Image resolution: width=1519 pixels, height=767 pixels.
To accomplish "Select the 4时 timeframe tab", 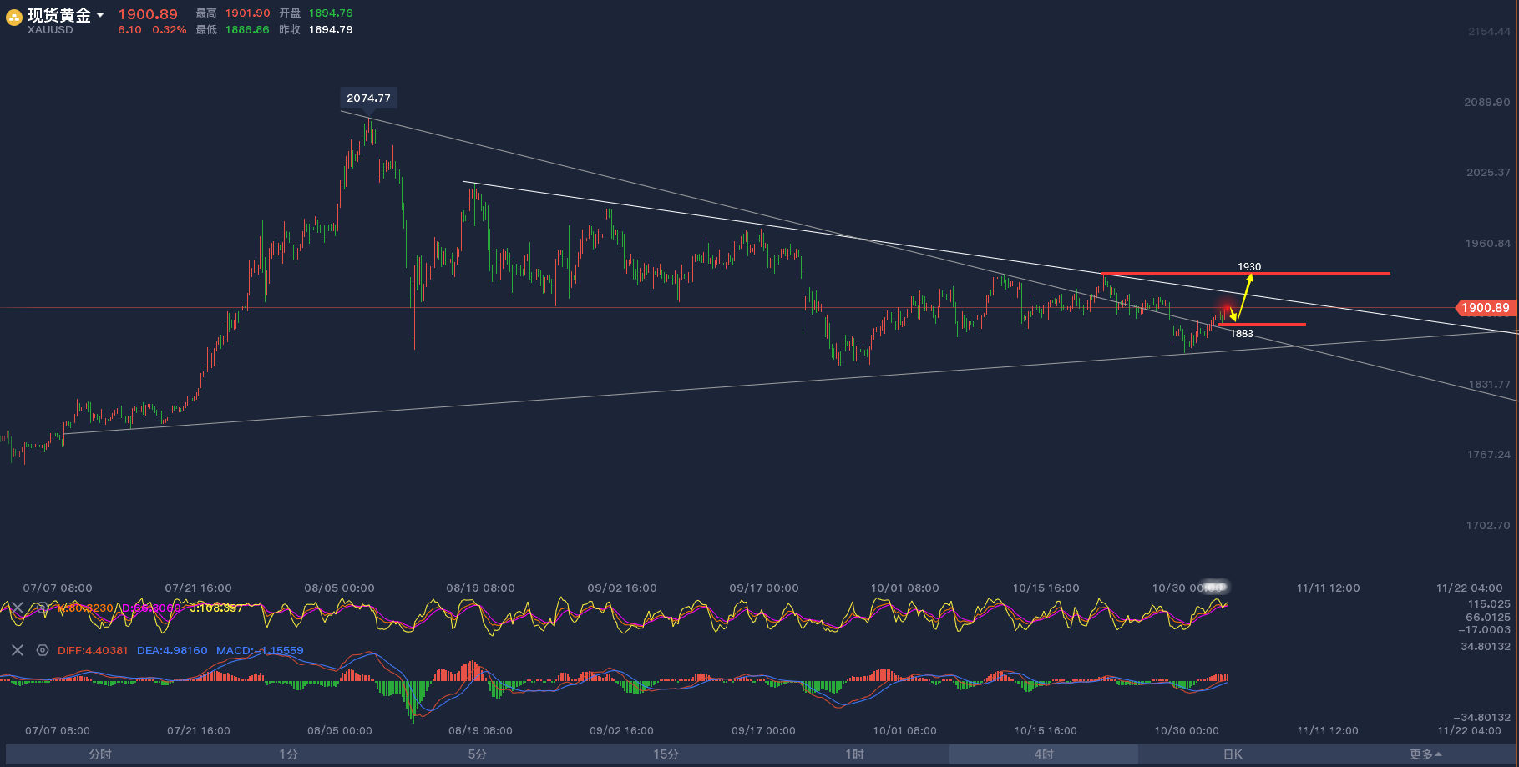I will [1044, 754].
